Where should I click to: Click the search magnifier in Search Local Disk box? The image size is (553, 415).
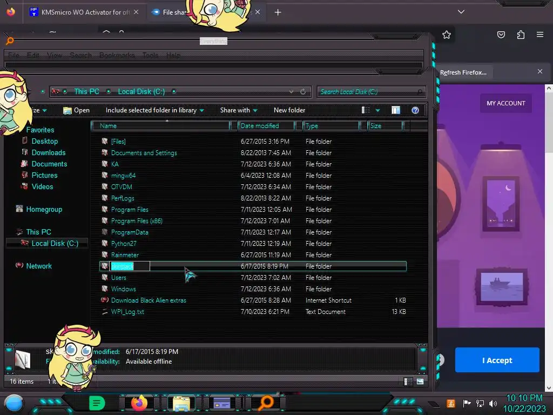click(420, 92)
